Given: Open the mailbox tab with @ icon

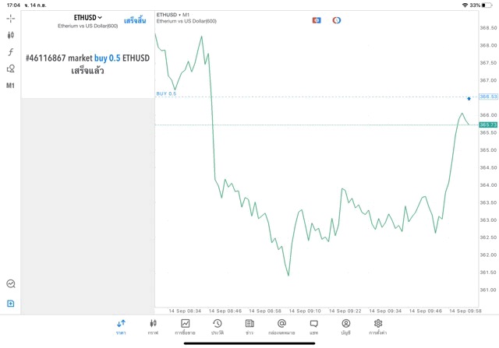Looking at the screenshot, I should coord(281,327).
